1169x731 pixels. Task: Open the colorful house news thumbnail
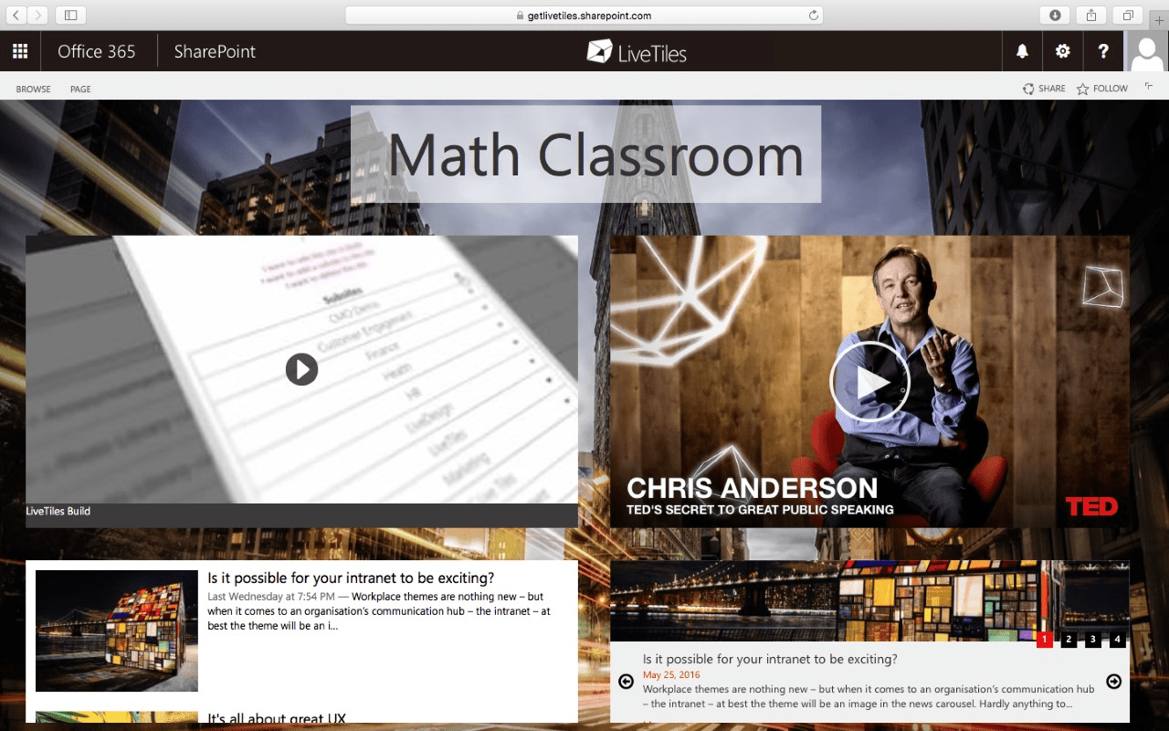117,630
